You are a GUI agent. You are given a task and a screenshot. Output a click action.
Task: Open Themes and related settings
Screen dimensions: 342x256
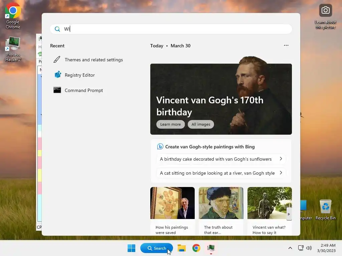tap(94, 60)
